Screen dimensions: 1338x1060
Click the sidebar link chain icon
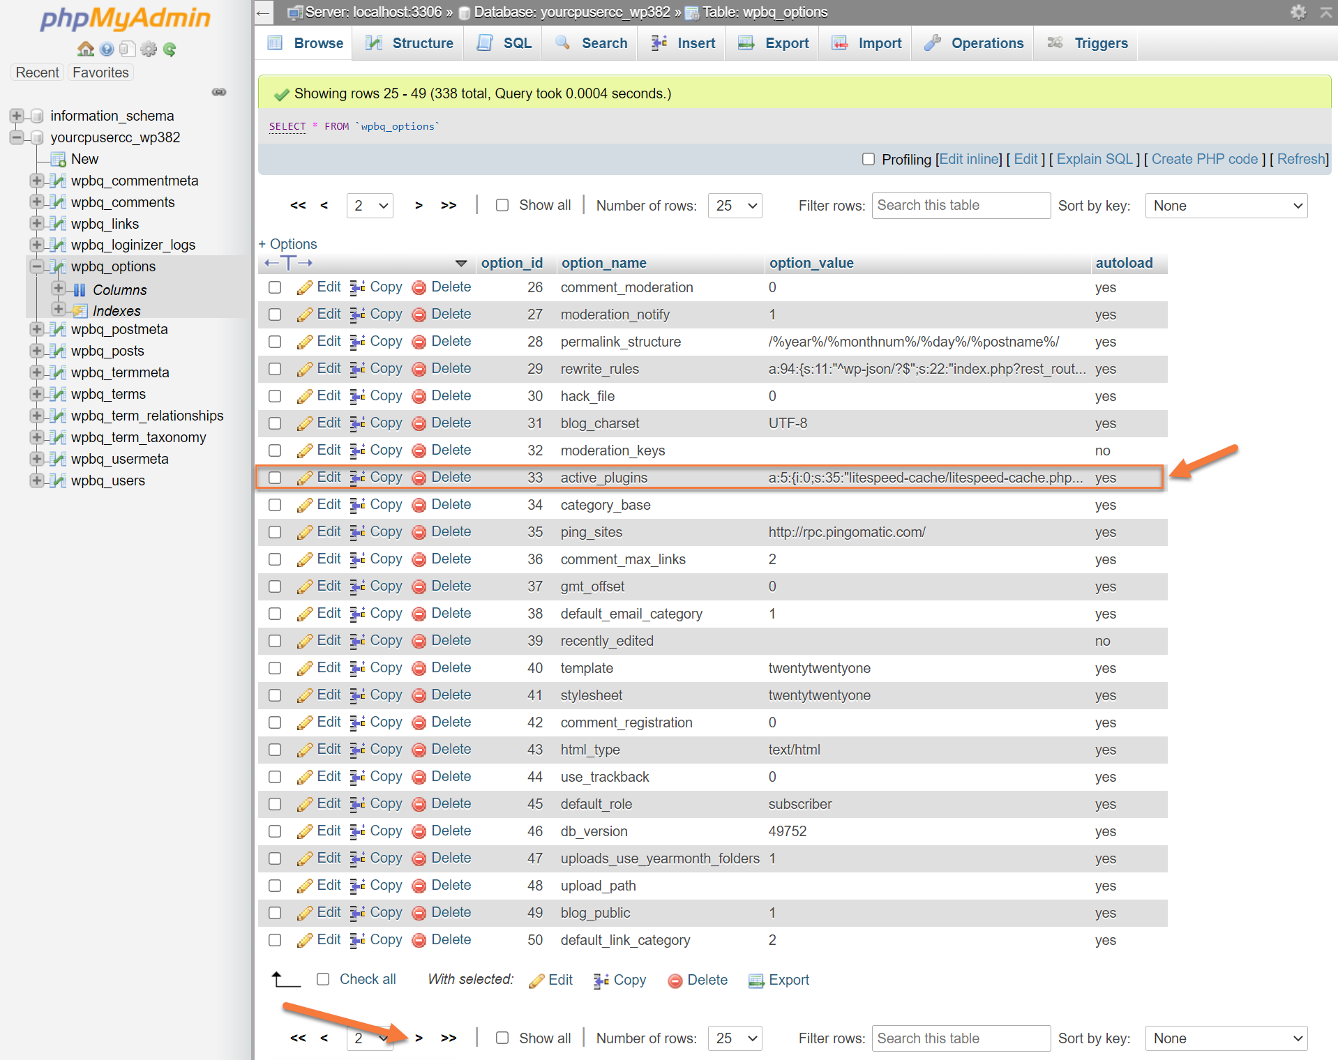[219, 92]
